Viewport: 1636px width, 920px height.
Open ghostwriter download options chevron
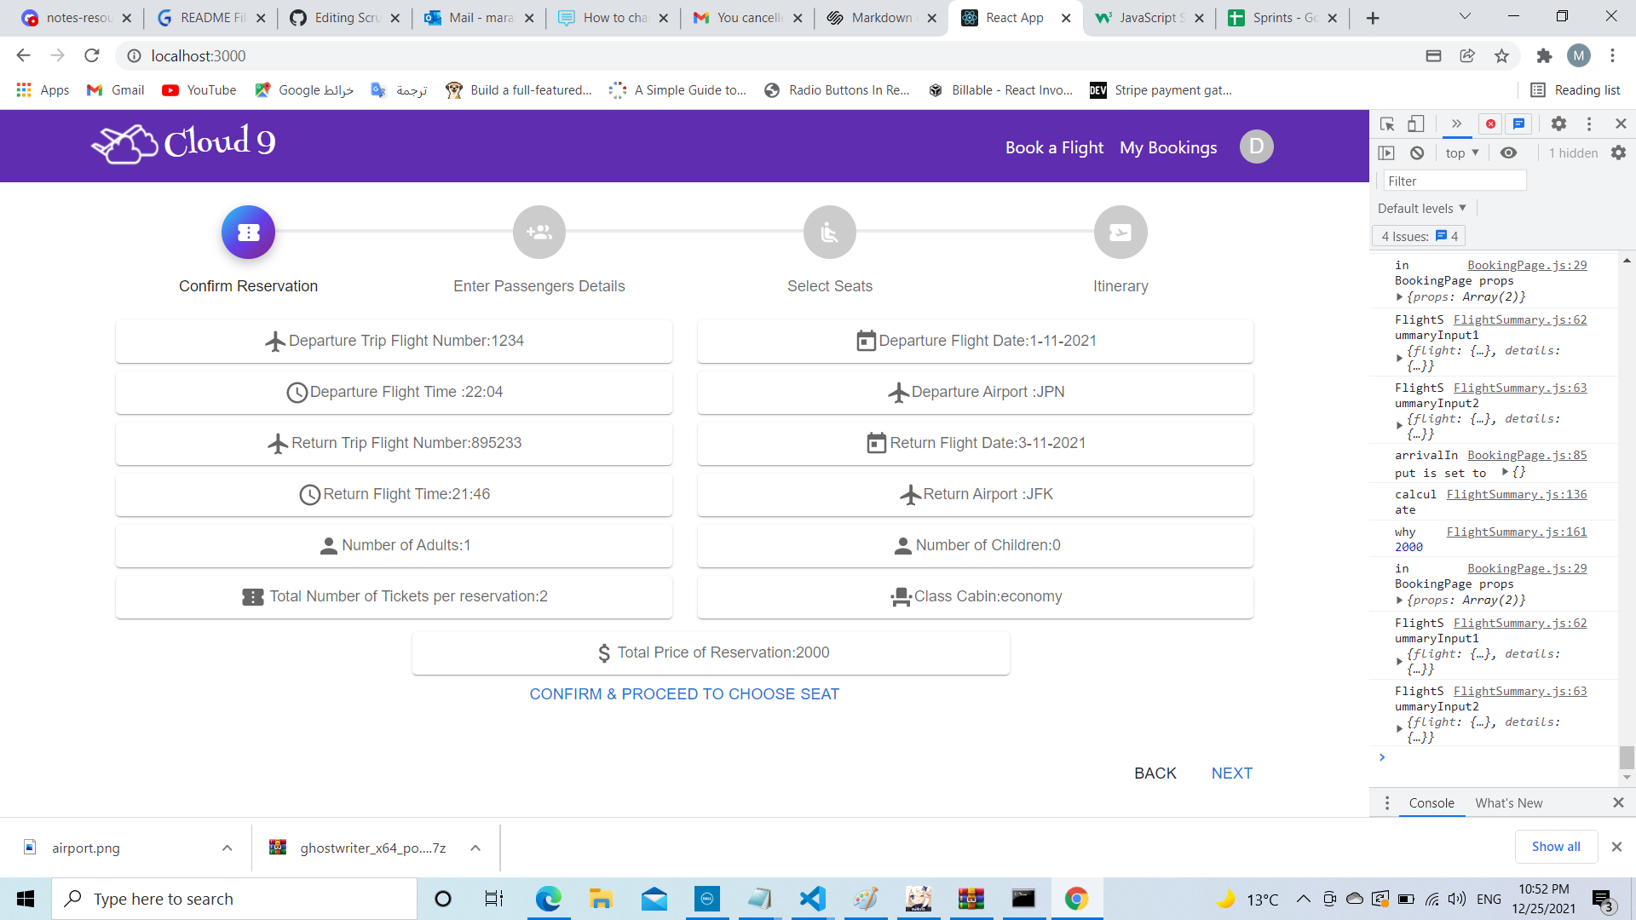475,848
